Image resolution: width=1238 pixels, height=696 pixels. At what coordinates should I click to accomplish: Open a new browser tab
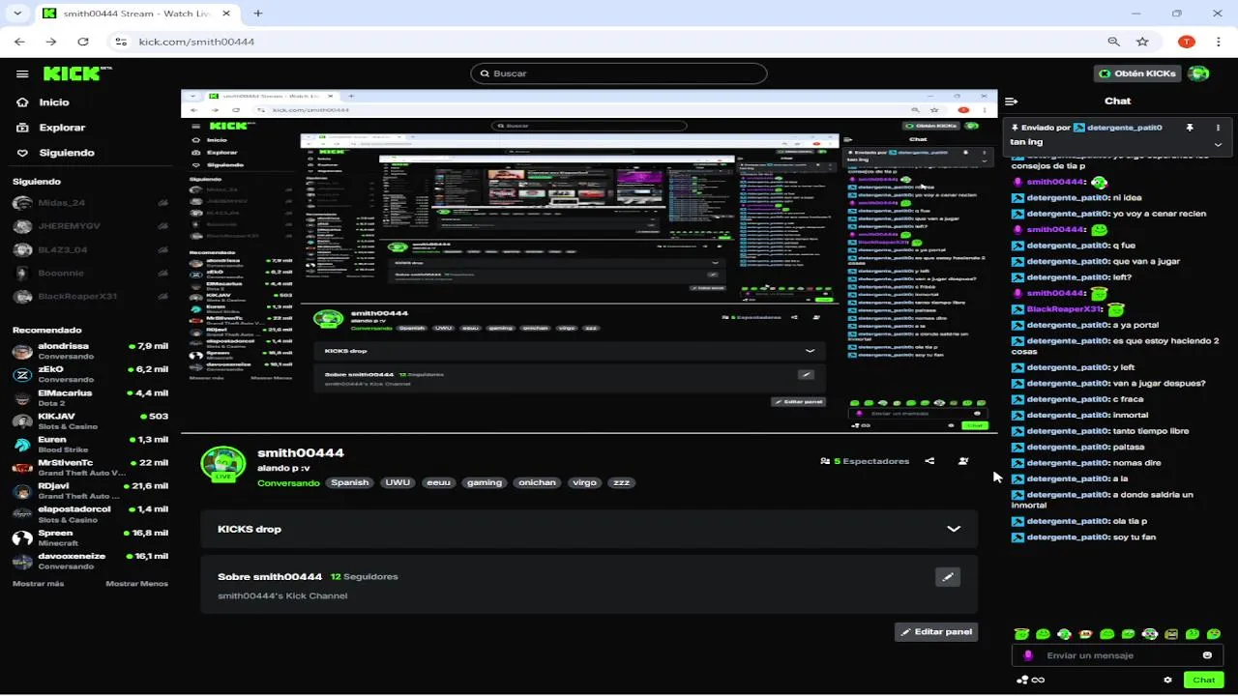(258, 14)
